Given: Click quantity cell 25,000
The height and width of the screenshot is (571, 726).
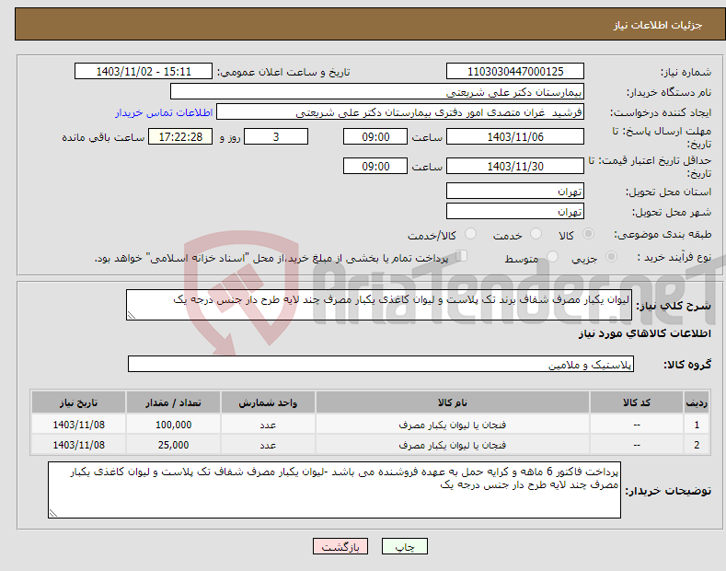Looking at the screenshot, I should tap(173, 445).
